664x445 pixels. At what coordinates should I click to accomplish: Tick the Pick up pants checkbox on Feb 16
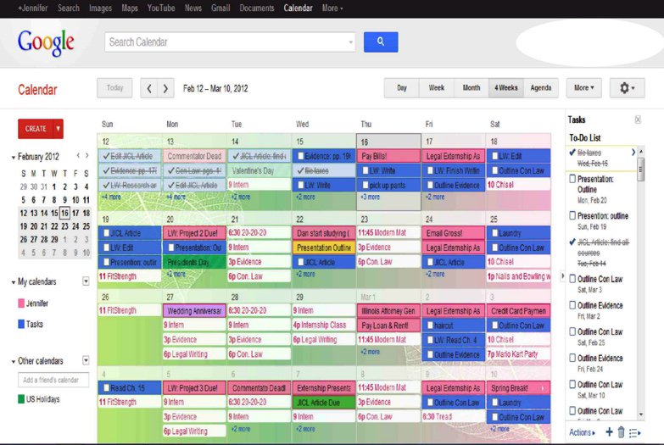click(365, 185)
